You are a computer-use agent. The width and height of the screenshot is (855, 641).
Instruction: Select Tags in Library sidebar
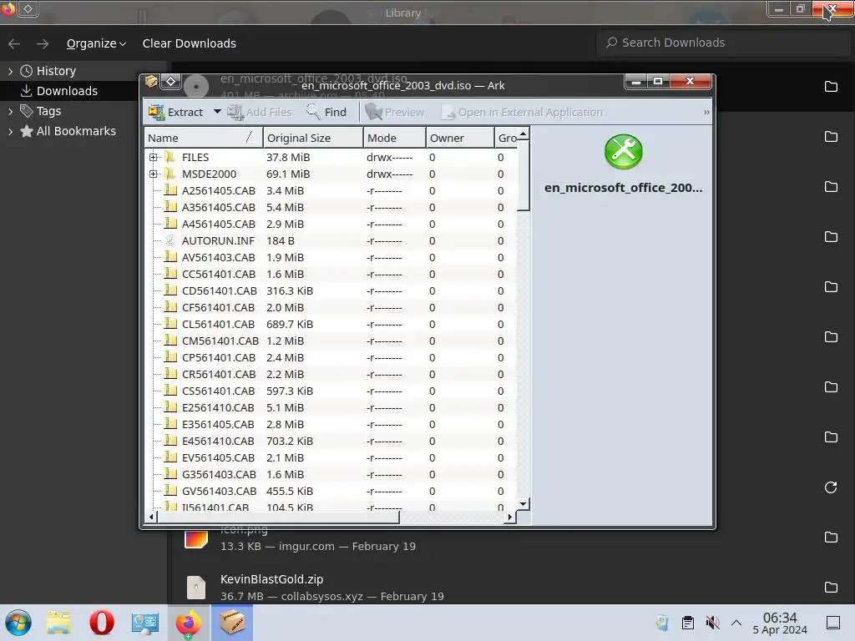point(48,111)
